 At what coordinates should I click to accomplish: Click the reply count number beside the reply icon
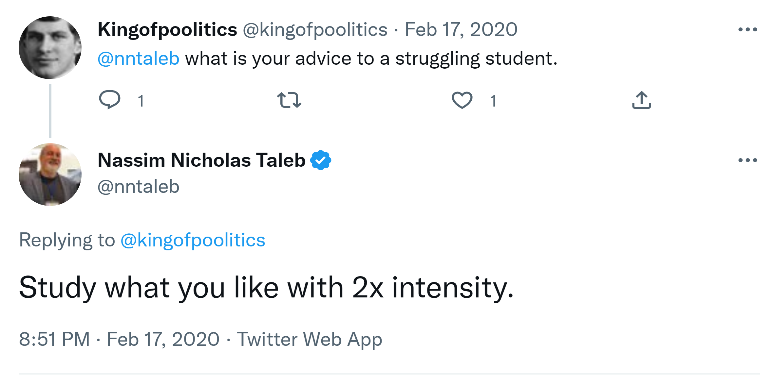pos(141,101)
